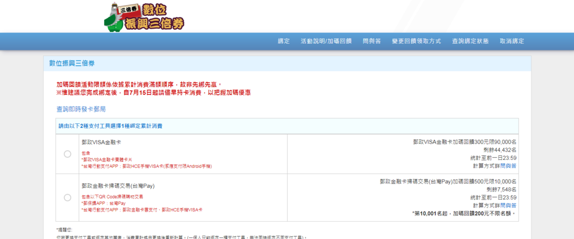Open 問與答 link in the VISA金融卡 row
Screen dimensions: 574x239
click(x=508, y=166)
